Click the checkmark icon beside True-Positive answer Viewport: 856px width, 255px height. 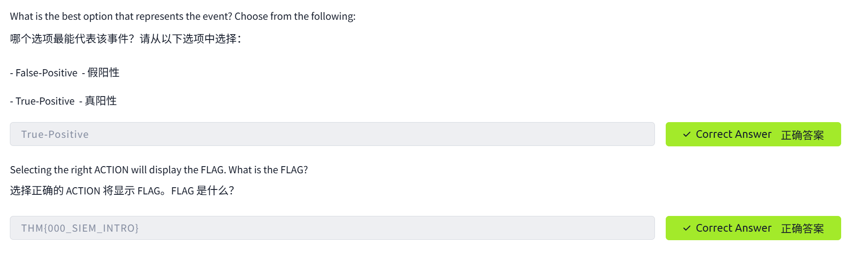(686, 134)
